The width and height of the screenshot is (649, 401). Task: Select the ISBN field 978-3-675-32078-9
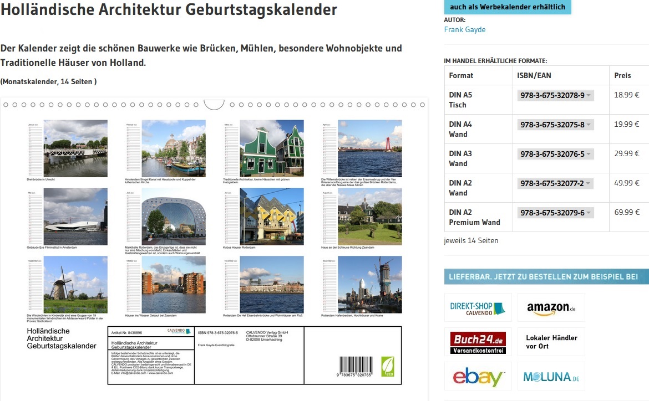555,95
